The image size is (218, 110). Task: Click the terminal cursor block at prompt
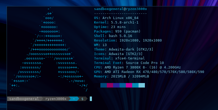[91, 99]
